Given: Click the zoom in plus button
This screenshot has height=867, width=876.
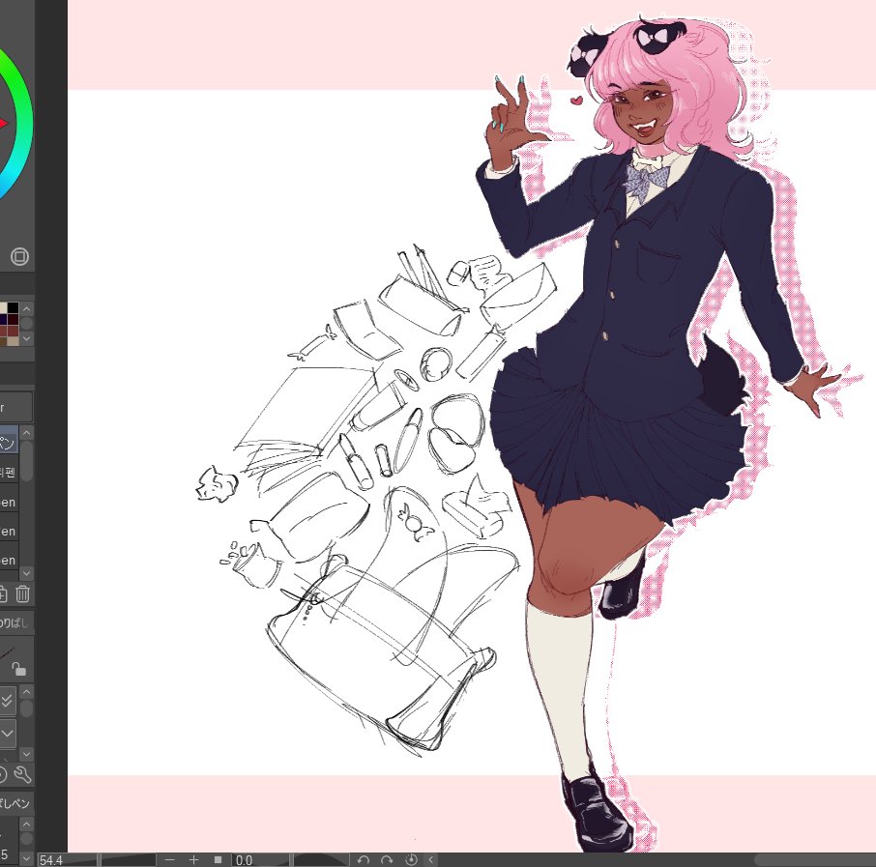Looking at the screenshot, I should (x=193, y=859).
